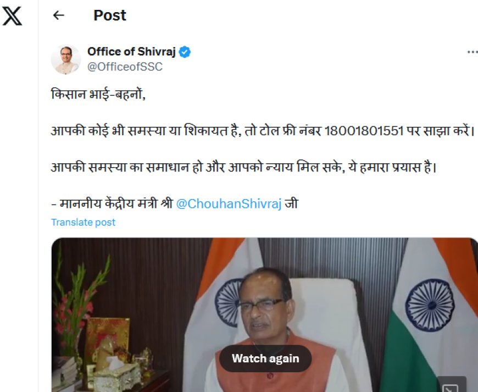The height and width of the screenshot is (392, 478).
Task: Open the @ChouhanShivraj mention link
Action: click(229, 204)
